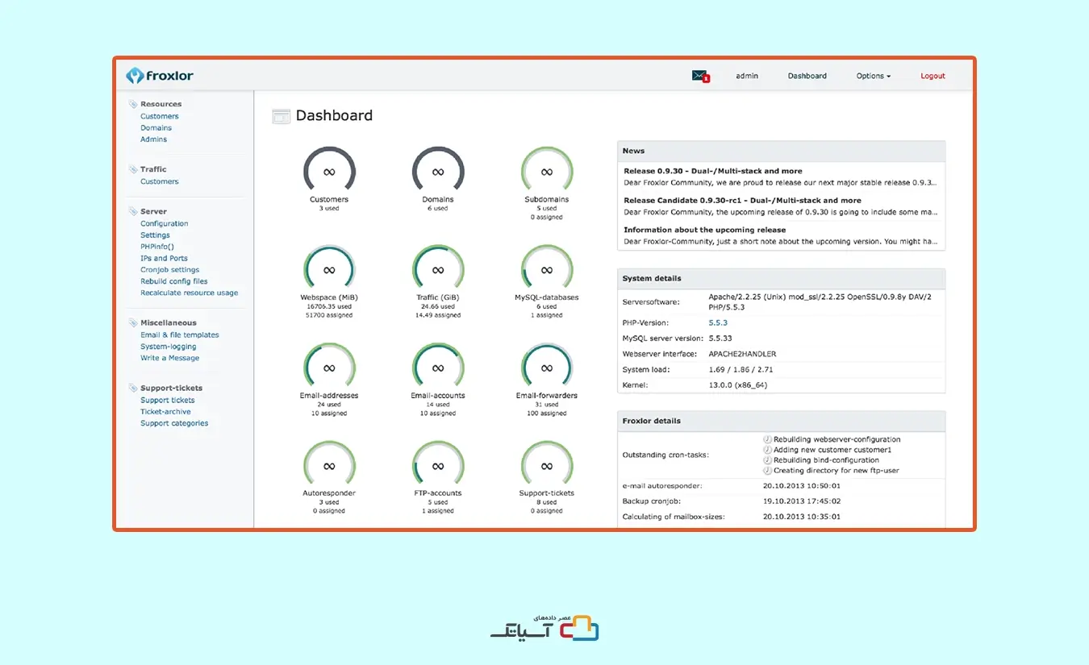The width and height of the screenshot is (1089, 665).
Task: Log out using the Logout link
Action: [933, 76]
